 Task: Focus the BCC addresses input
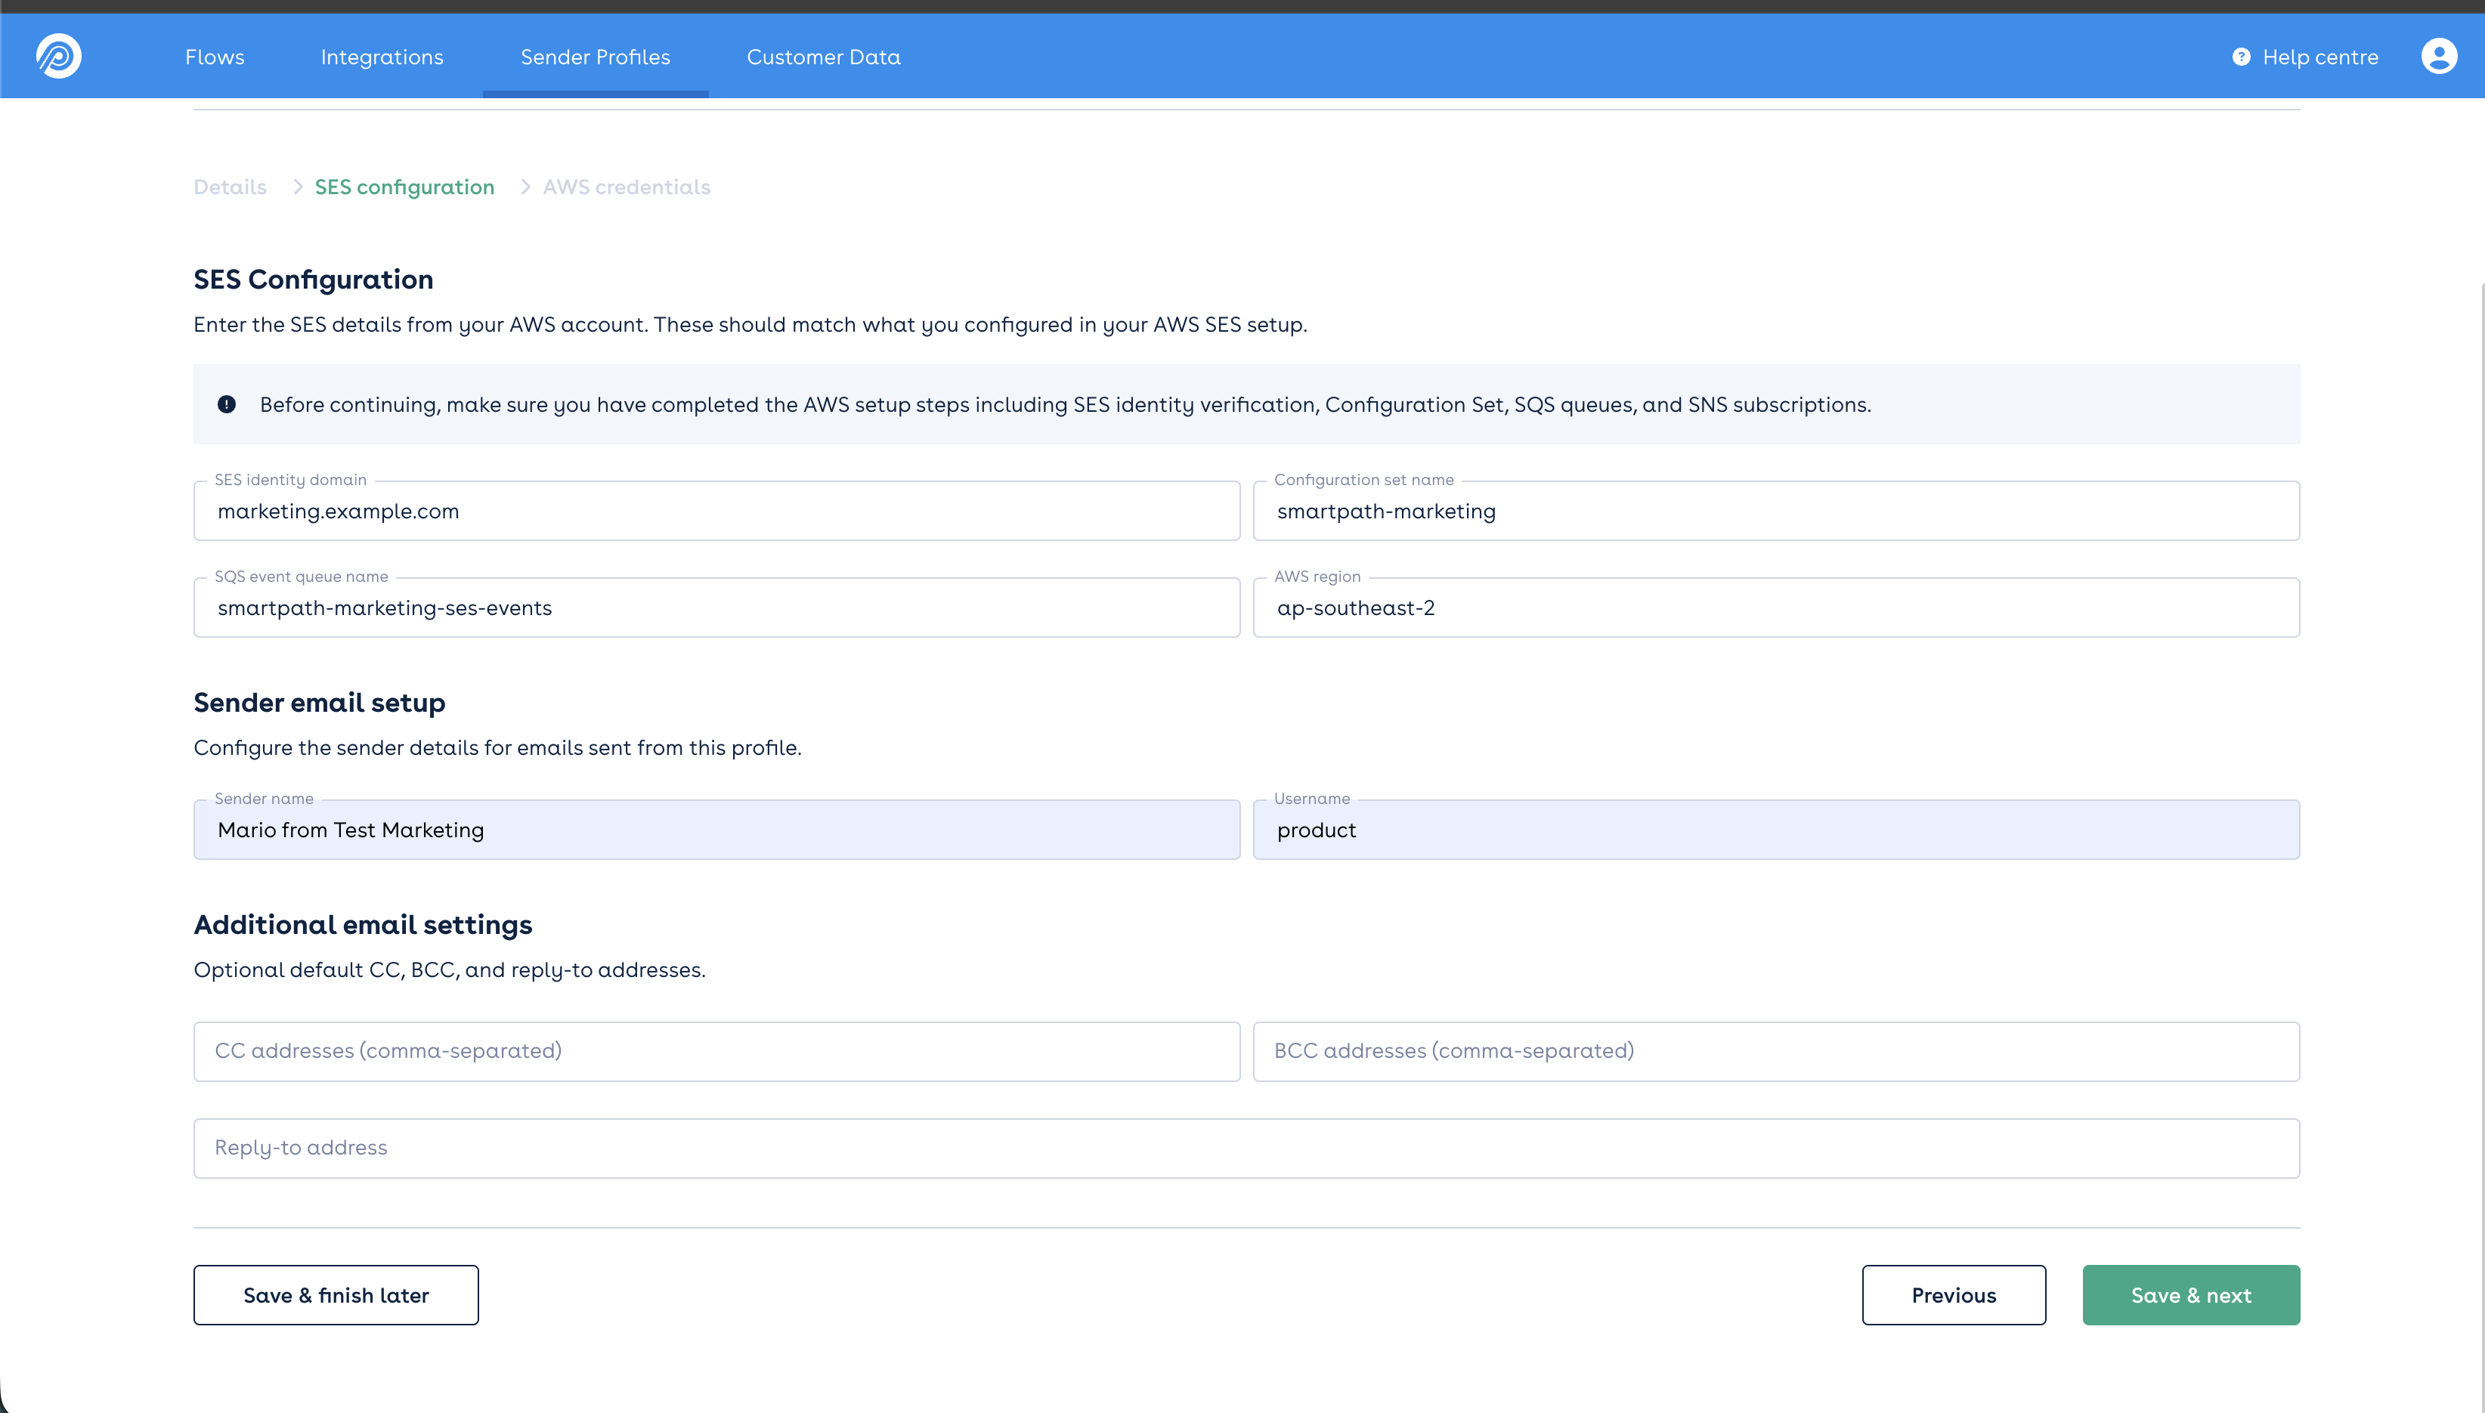tap(1775, 1051)
